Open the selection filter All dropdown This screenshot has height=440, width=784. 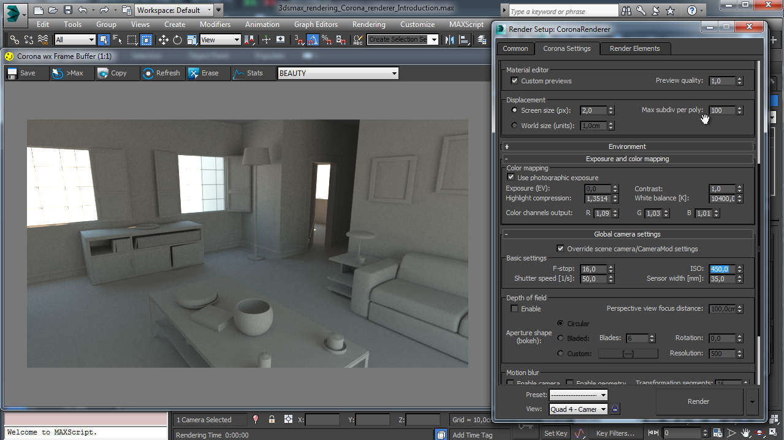point(75,40)
